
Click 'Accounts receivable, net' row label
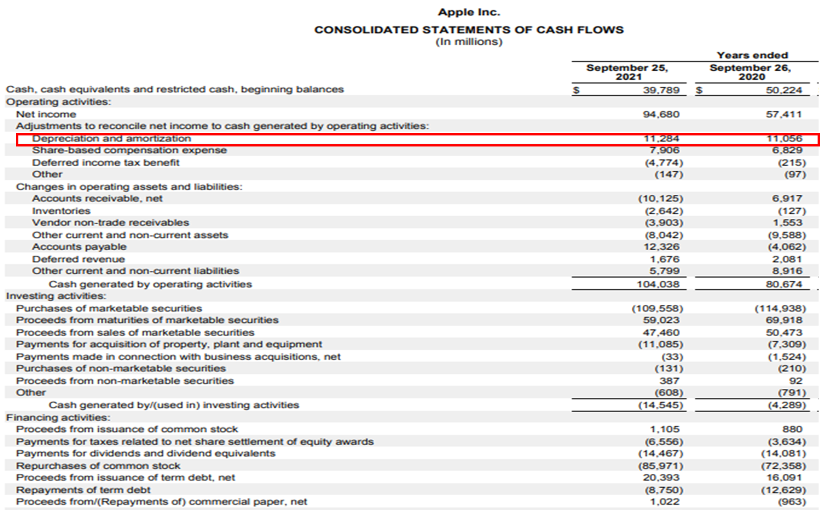pyautogui.click(x=97, y=199)
